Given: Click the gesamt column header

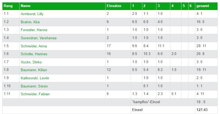Looking at the screenshot, I should point(206,6).
